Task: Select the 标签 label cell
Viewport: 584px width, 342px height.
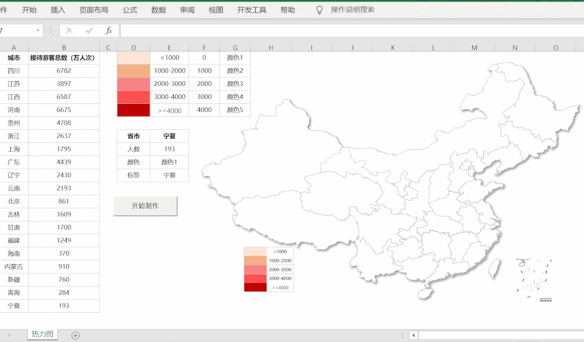Action: coord(133,175)
